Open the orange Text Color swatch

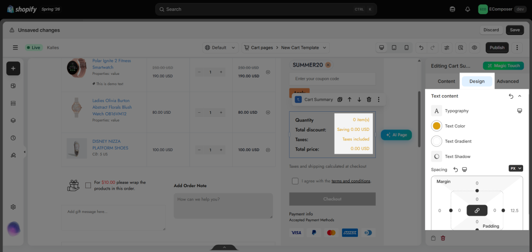click(436, 126)
